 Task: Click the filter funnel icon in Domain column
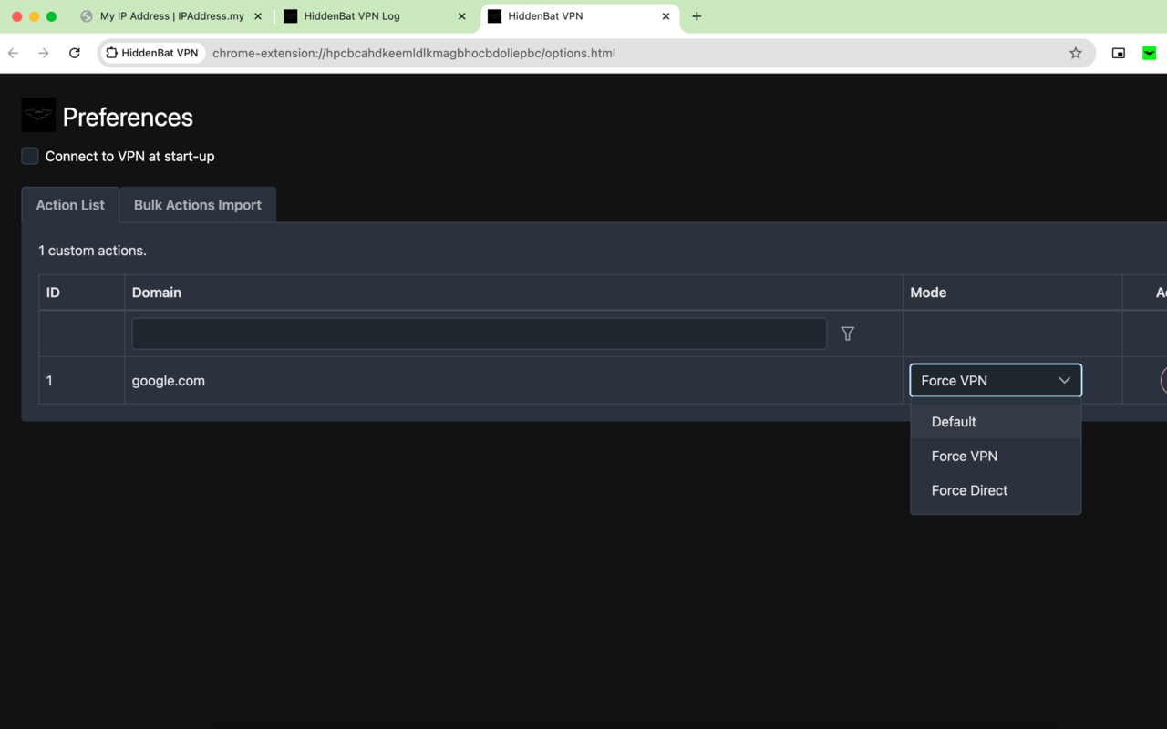pos(848,334)
